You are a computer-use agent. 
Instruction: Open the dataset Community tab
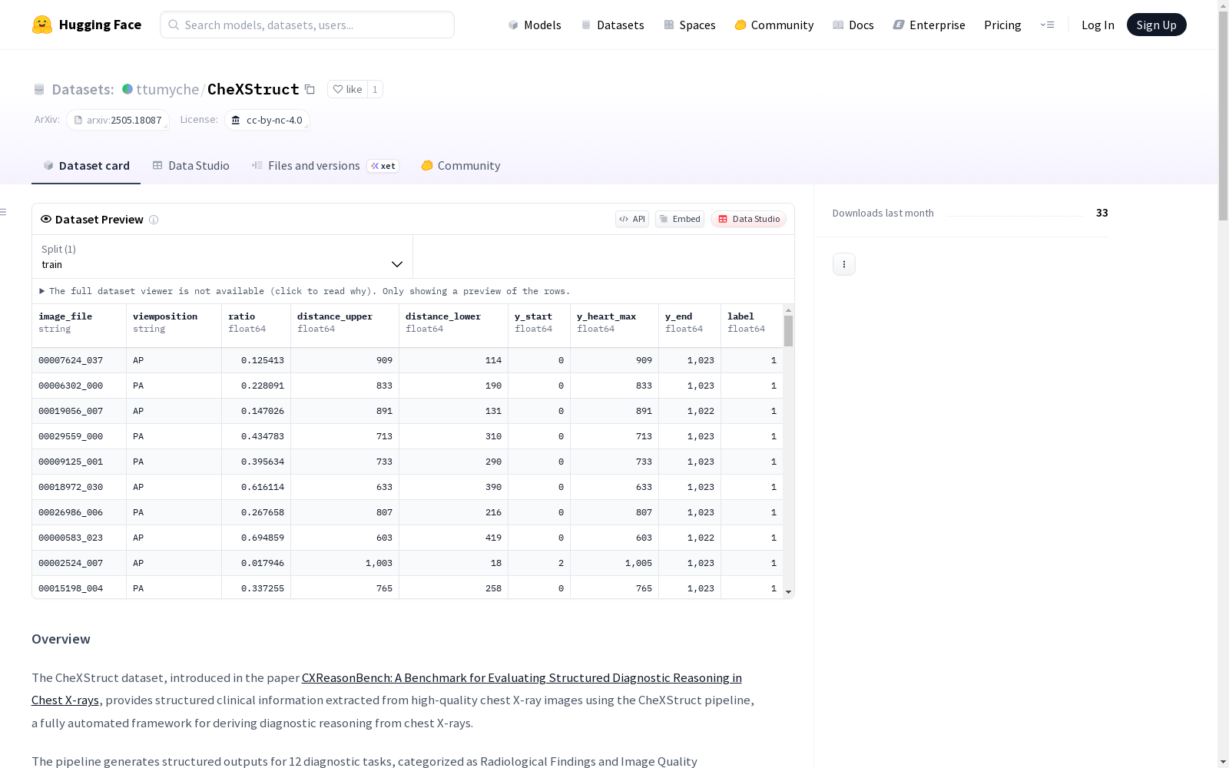pyautogui.click(x=461, y=166)
